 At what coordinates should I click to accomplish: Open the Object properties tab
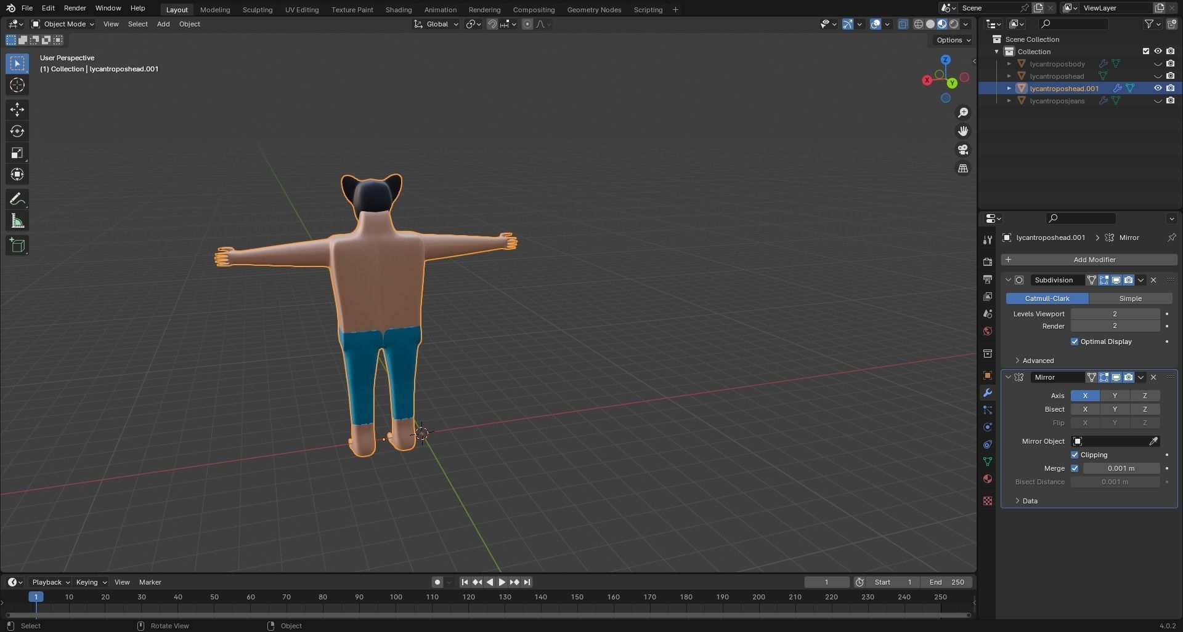point(988,375)
